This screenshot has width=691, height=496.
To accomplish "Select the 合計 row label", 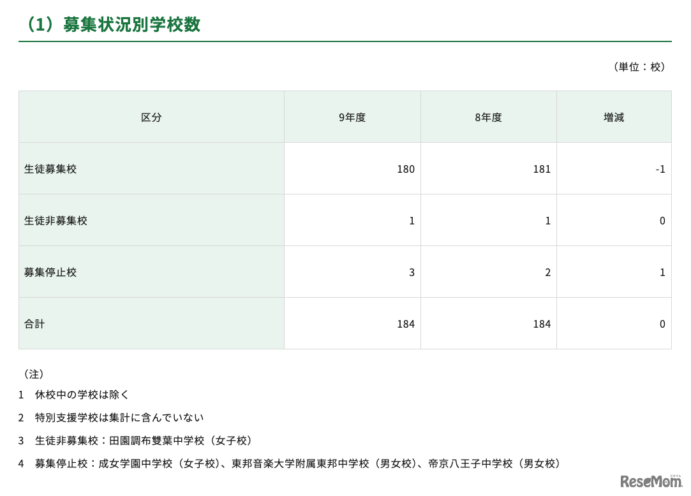I will click(34, 324).
